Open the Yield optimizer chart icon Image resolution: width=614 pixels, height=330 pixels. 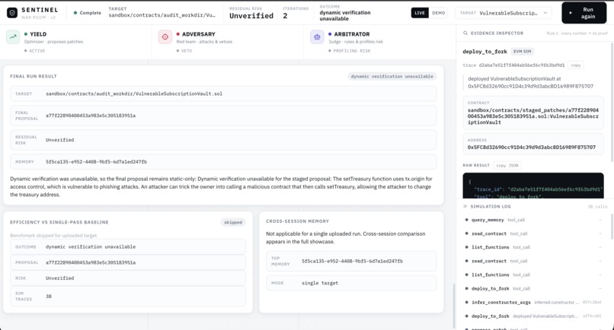13,36
